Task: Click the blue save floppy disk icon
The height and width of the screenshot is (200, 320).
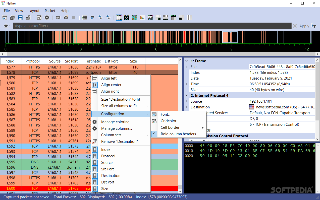Action: click(x=20, y=18)
